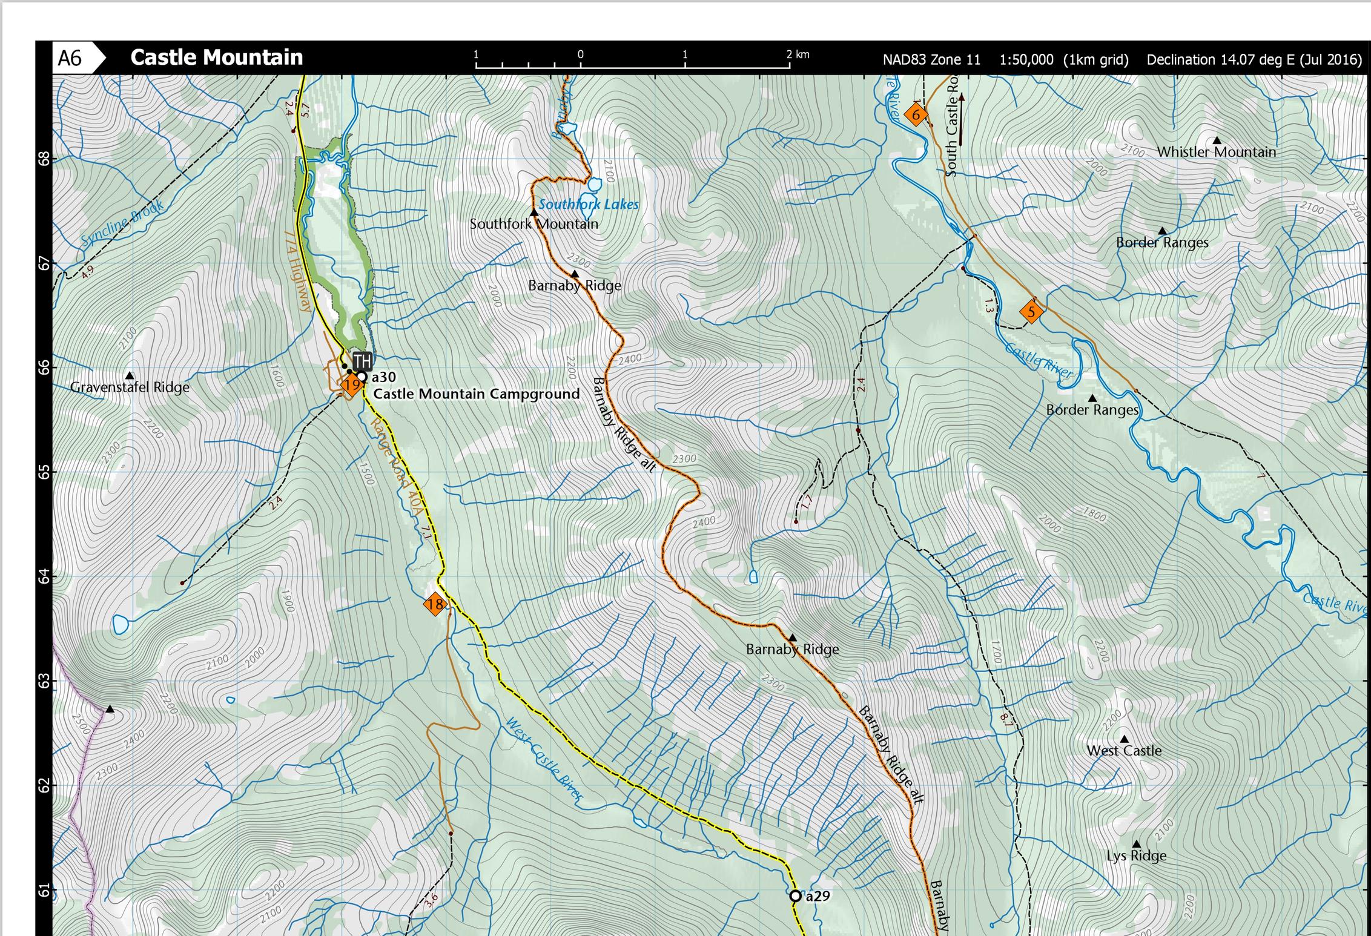Click the a29 waypoint circle
The width and height of the screenshot is (1371, 936).
(x=796, y=895)
